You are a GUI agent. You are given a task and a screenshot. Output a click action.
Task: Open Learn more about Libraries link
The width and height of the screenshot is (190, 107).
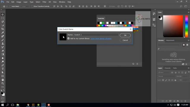(x=101, y=39)
